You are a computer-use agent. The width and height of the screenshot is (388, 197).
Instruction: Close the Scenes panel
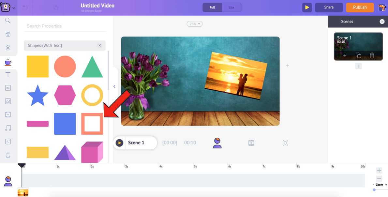tap(382, 22)
